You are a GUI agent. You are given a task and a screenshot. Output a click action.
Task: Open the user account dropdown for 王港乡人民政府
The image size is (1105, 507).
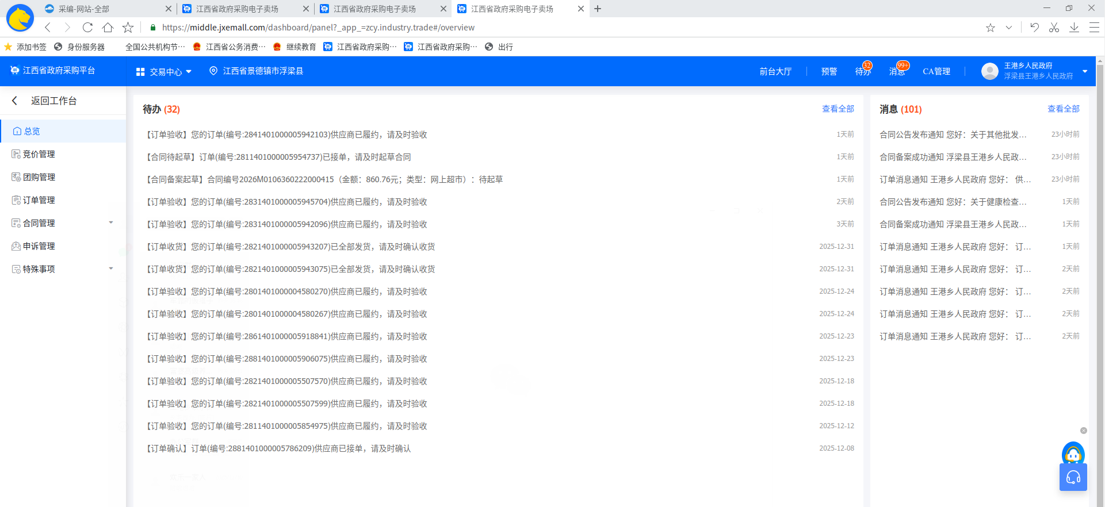pos(1085,71)
